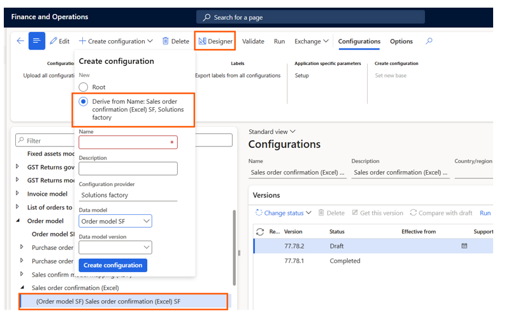Switch to the Options tab
This screenshot has height=318, width=525.
coord(401,41)
